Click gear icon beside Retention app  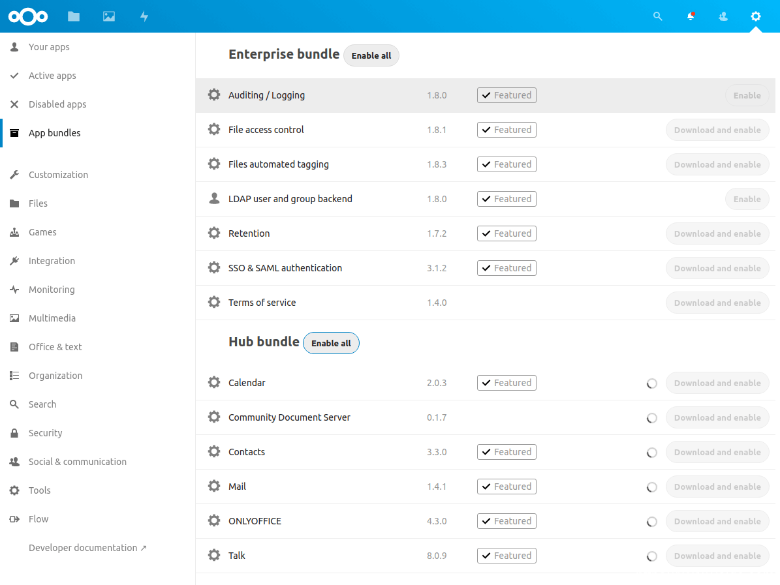(214, 233)
